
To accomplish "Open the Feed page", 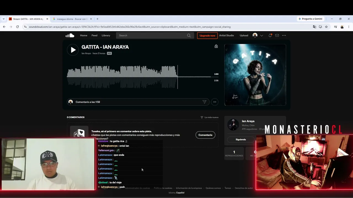I will tap(94, 35).
